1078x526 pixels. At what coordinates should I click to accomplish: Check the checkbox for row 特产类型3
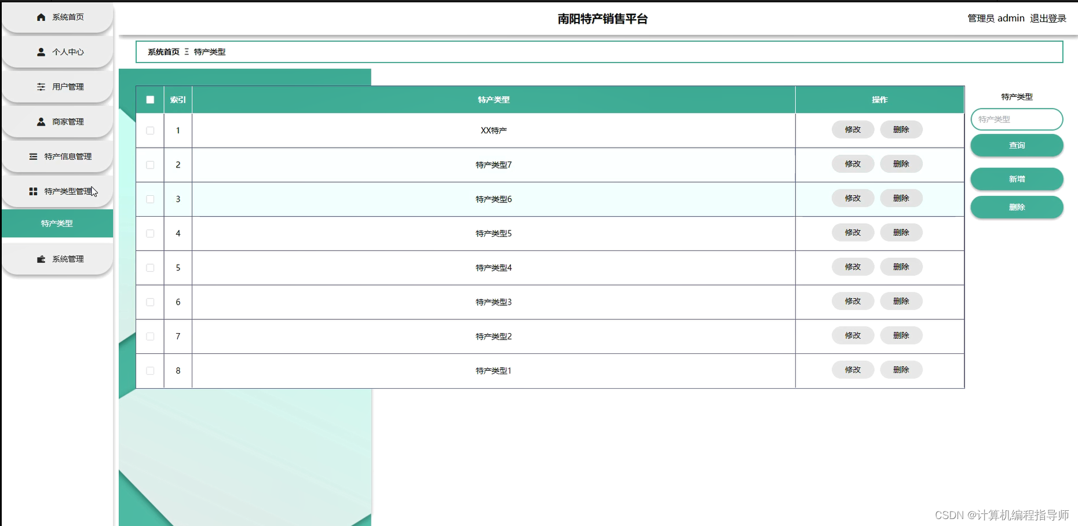point(150,302)
